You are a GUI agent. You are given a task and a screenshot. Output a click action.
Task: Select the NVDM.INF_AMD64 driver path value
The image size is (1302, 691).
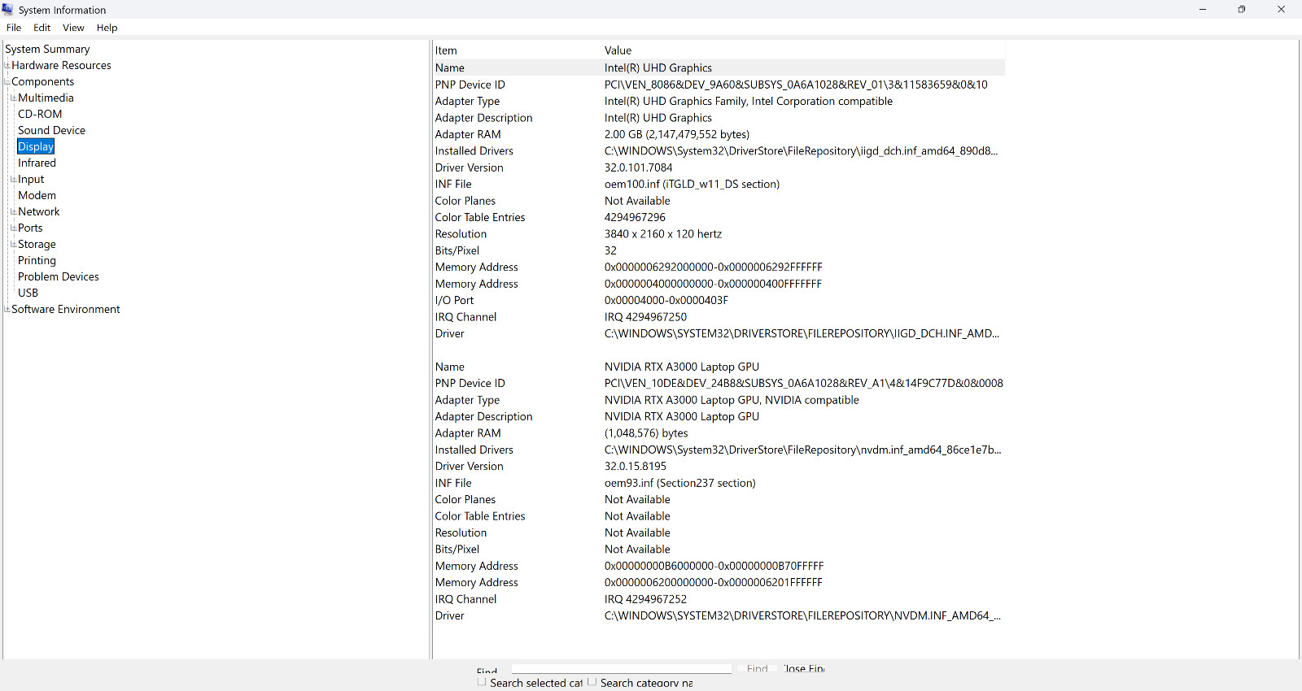point(802,616)
